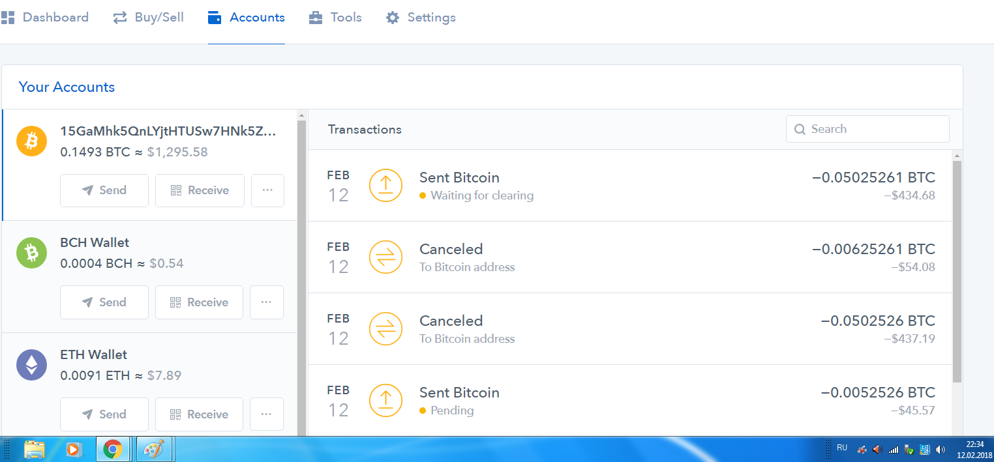Open the Dashboard tab
The width and height of the screenshot is (994, 462).
[x=44, y=18]
